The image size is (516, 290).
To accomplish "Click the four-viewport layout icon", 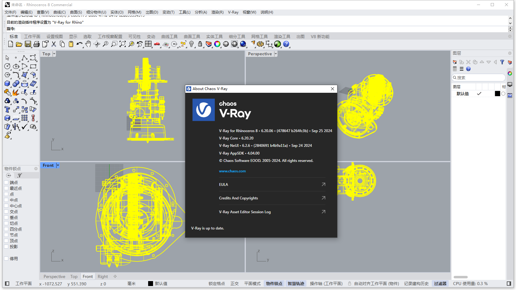I will tap(148, 44).
